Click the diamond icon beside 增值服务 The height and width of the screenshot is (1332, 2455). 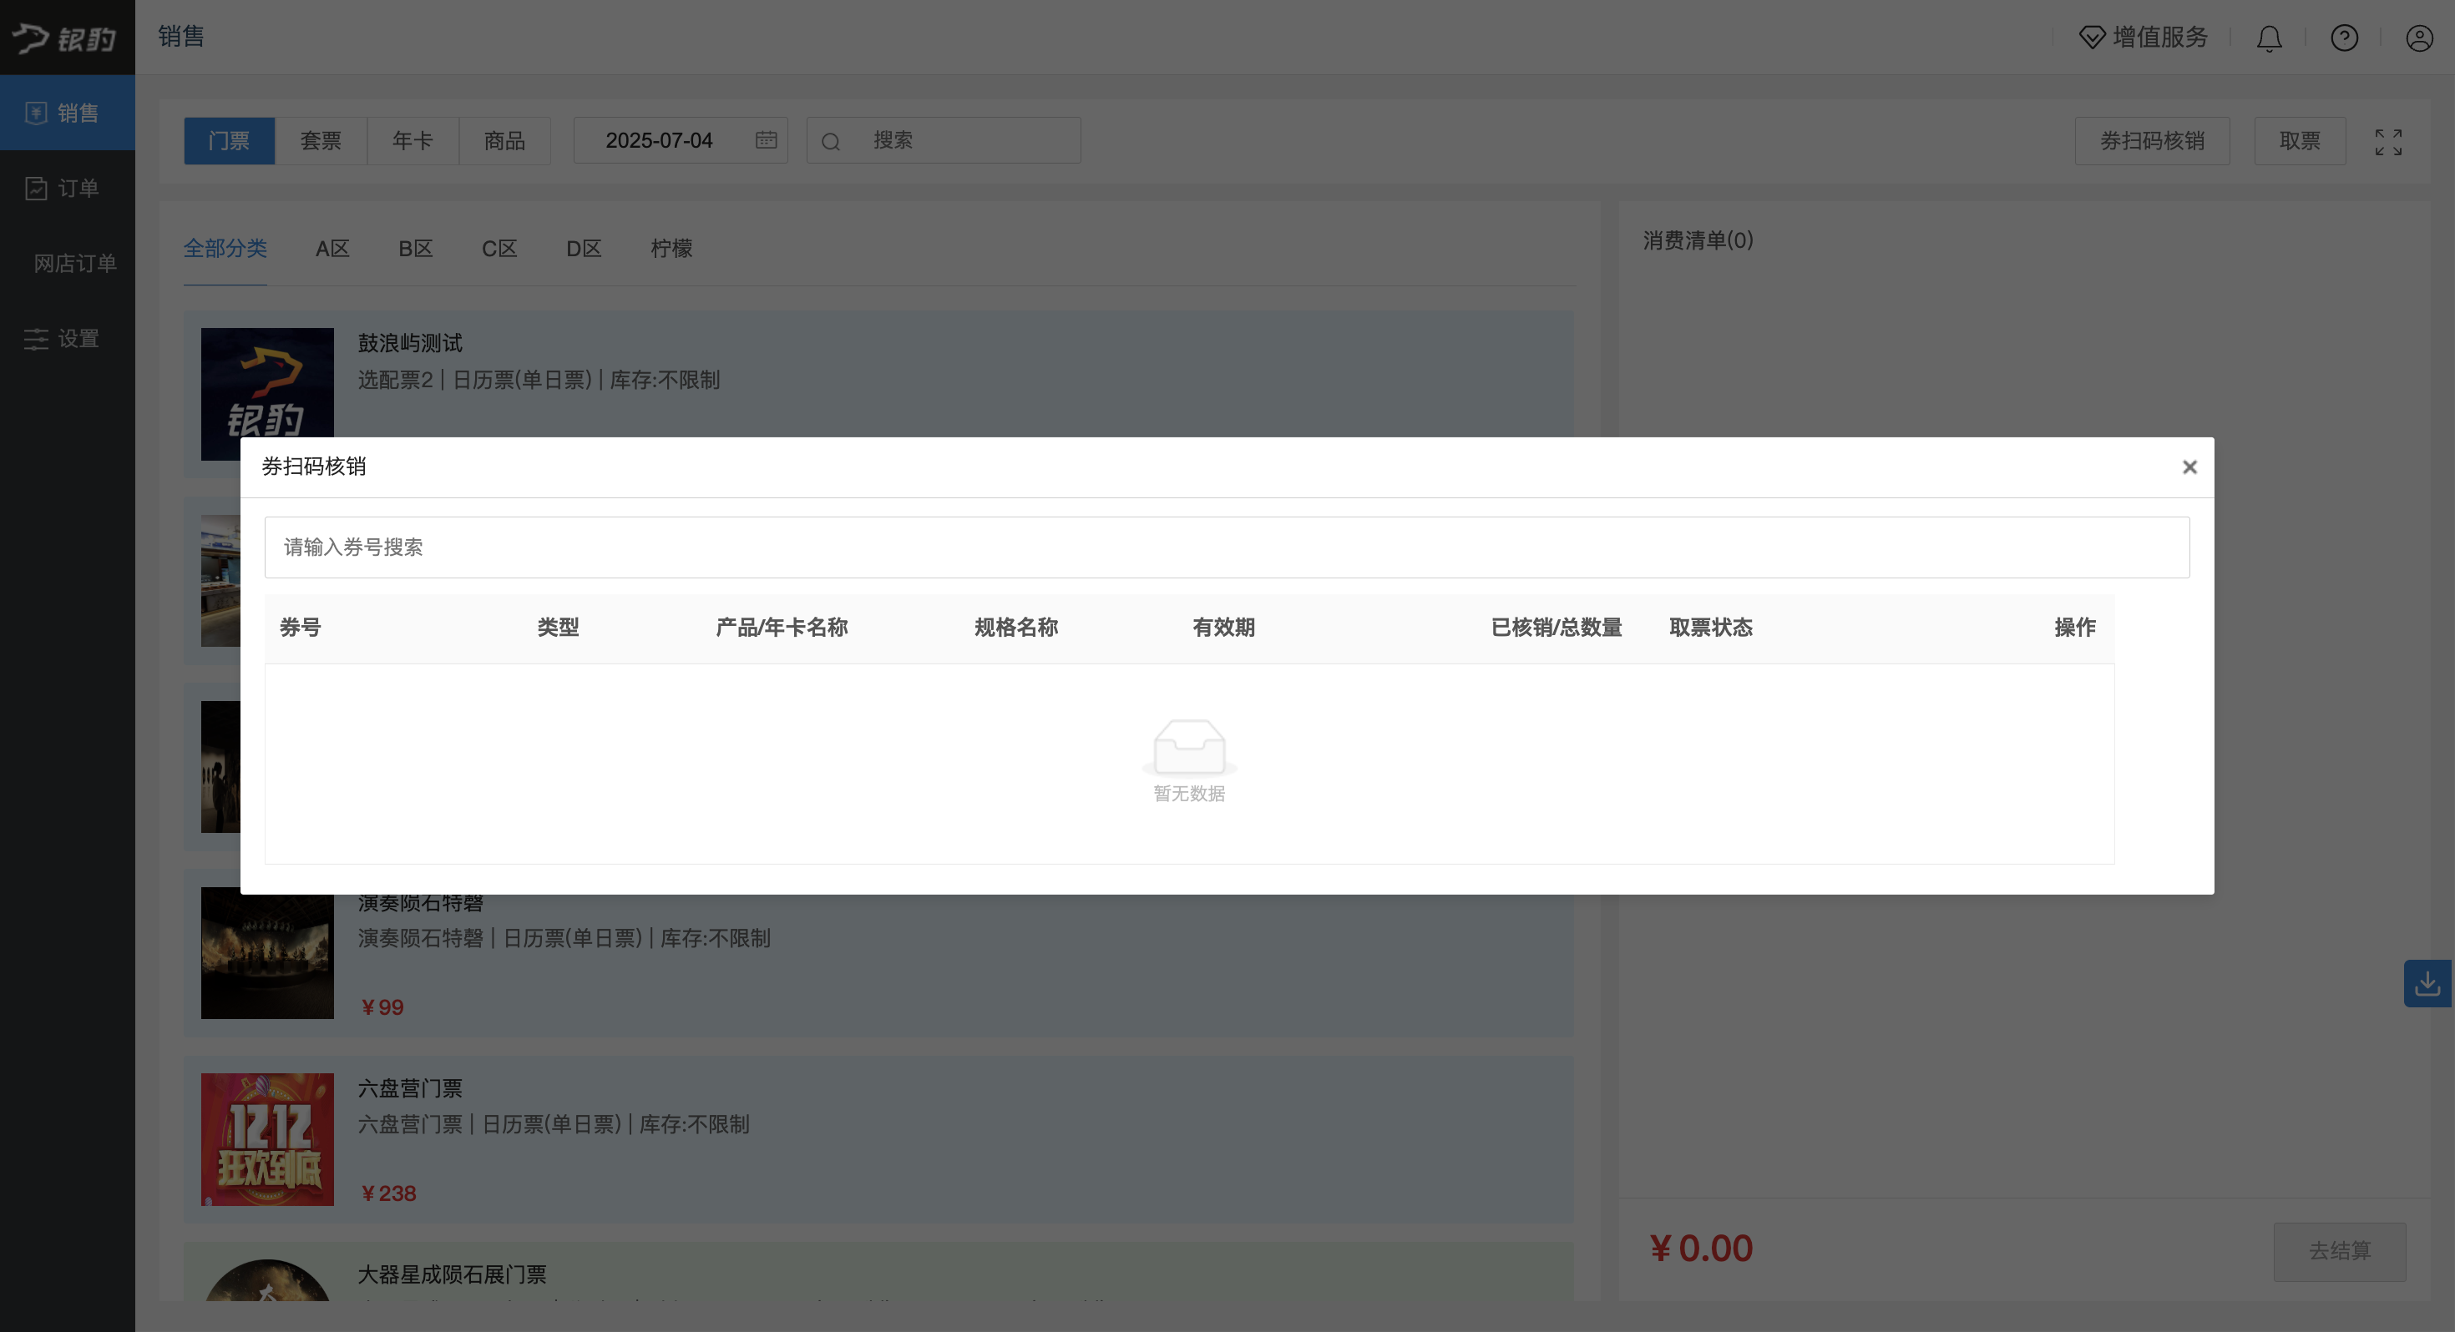tap(2092, 38)
